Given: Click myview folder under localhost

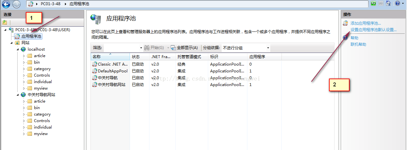Looking at the screenshot, I should [41, 88].
